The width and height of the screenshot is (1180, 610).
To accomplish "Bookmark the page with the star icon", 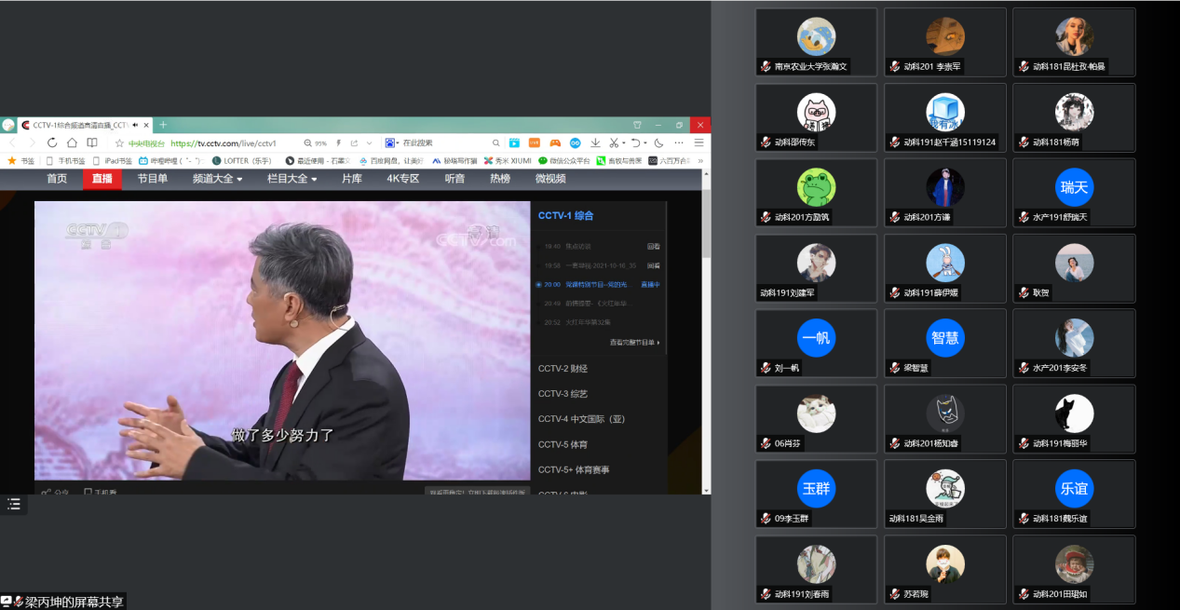I will (x=118, y=142).
